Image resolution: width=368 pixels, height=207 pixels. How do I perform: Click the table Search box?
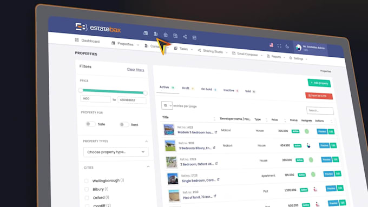(x=320, y=110)
